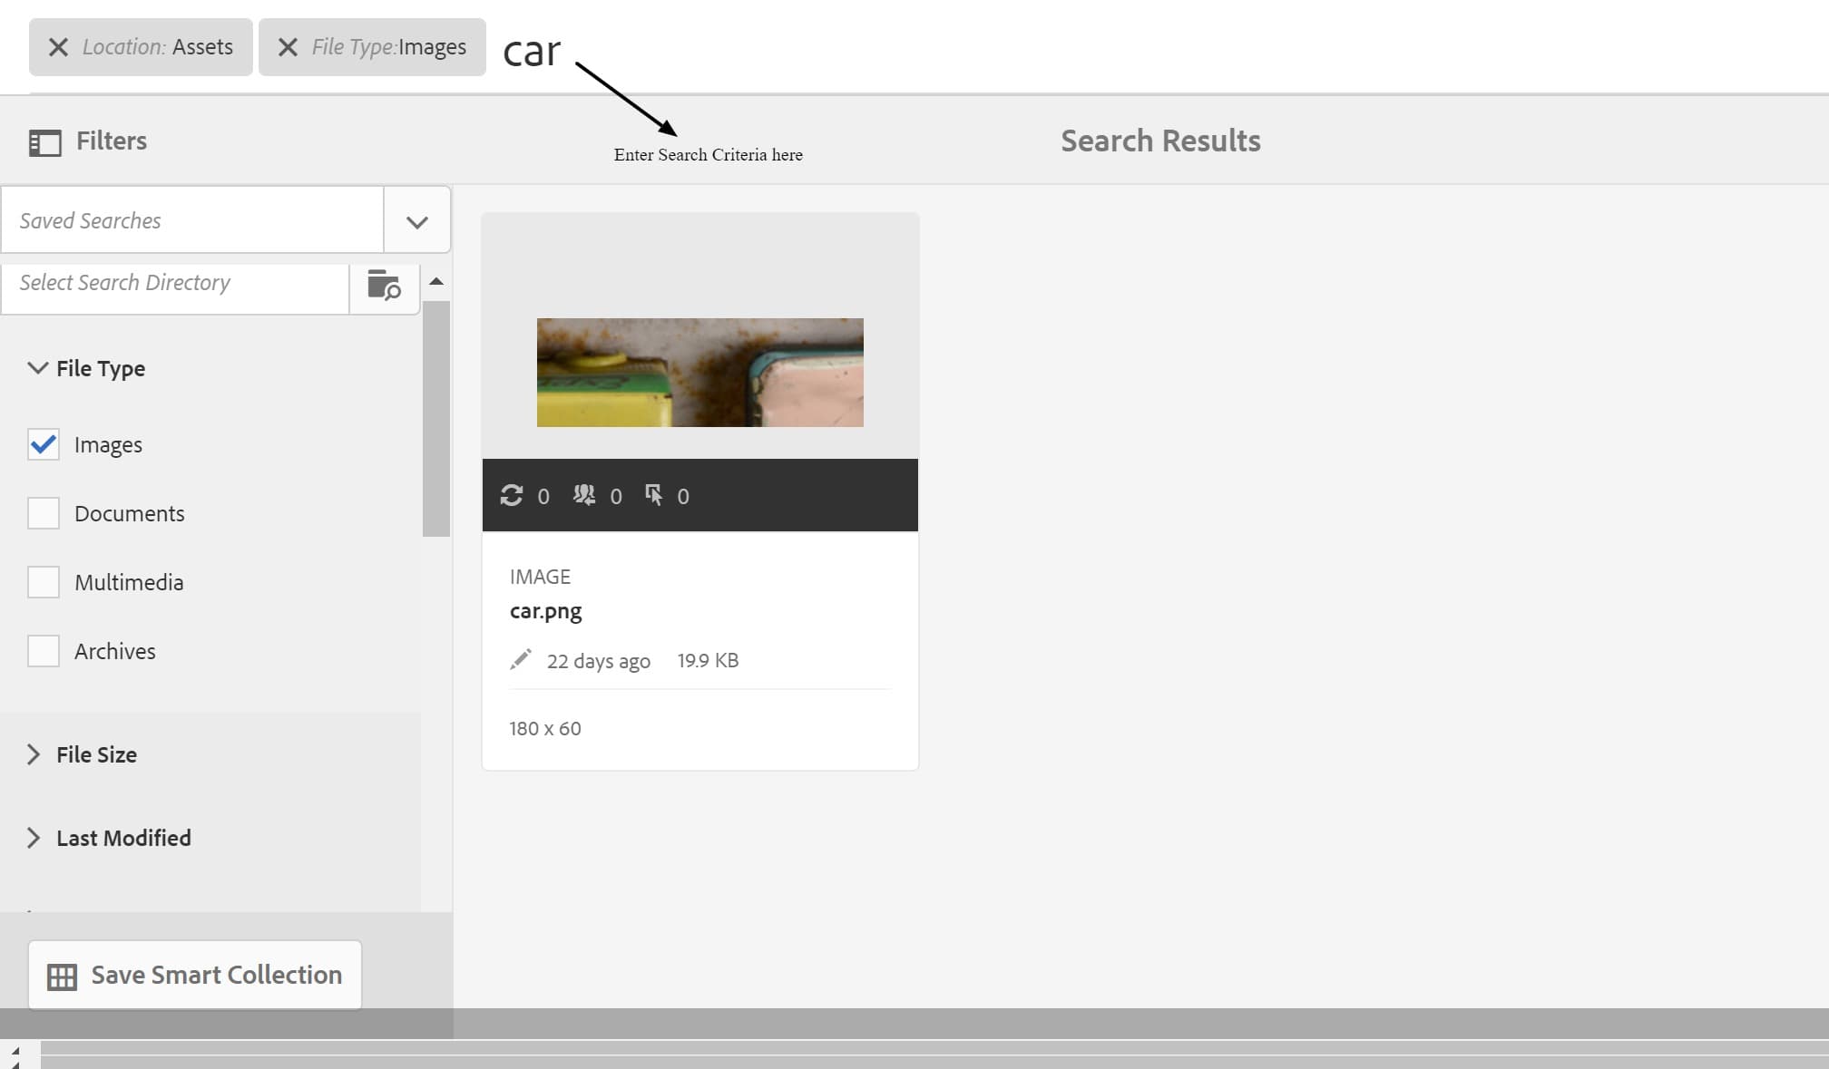Remove the File Type: Images filter tag
This screenshot has width=1829, height=1069.
click(x=288, y=47)
